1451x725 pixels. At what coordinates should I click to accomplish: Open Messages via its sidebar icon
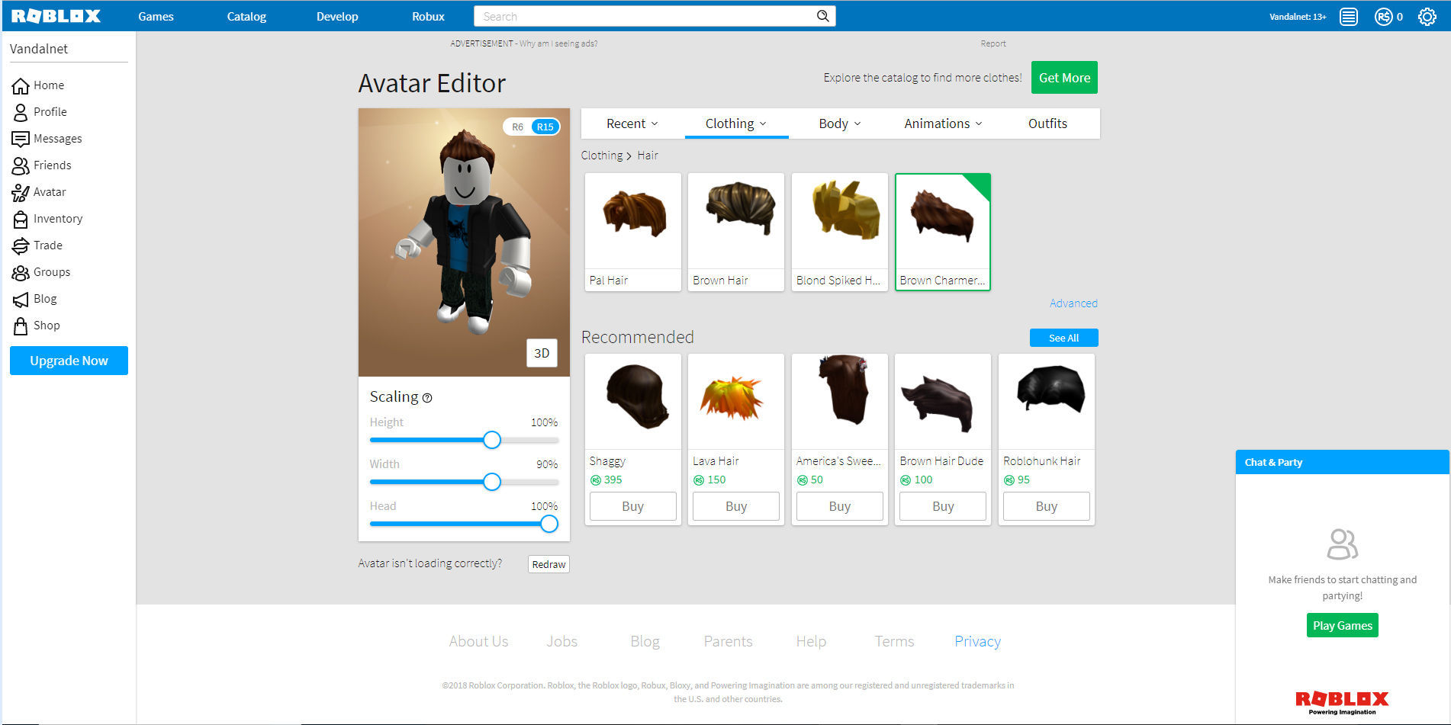(x=21, y=139)
